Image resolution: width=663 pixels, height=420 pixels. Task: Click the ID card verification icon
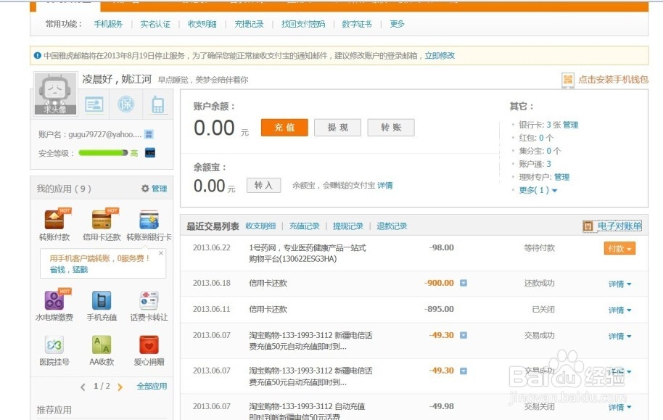[94, 104]
